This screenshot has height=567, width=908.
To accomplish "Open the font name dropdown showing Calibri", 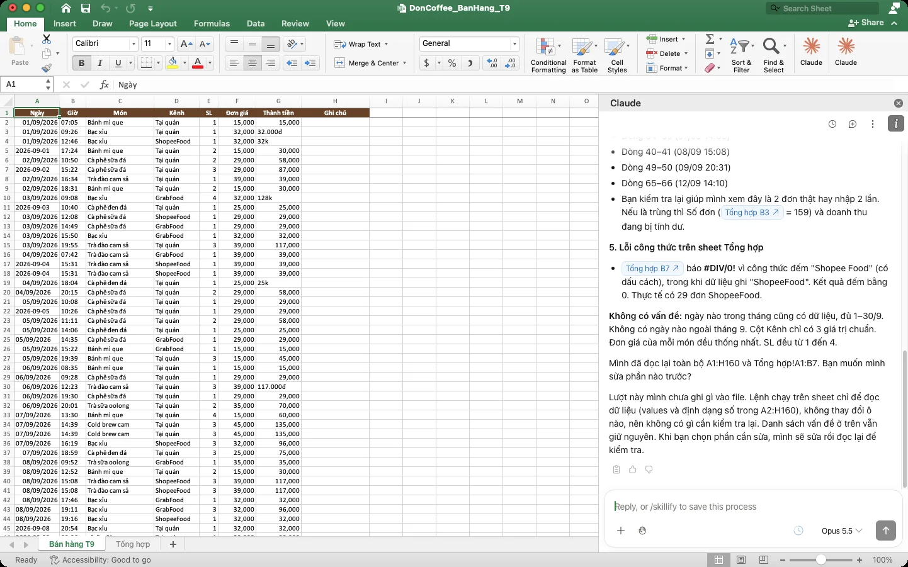I will pyautogui.click(x=133, y=44).
